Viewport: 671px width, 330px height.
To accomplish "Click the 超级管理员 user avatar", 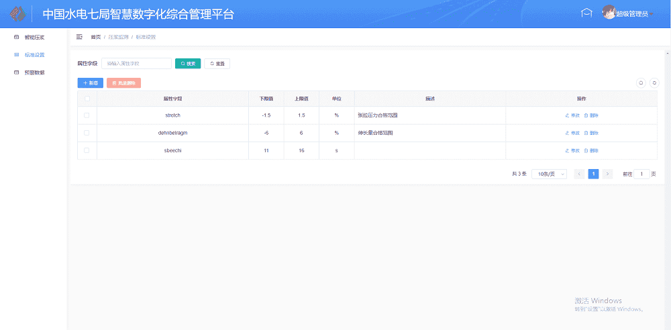I will [x=609, y=13].
